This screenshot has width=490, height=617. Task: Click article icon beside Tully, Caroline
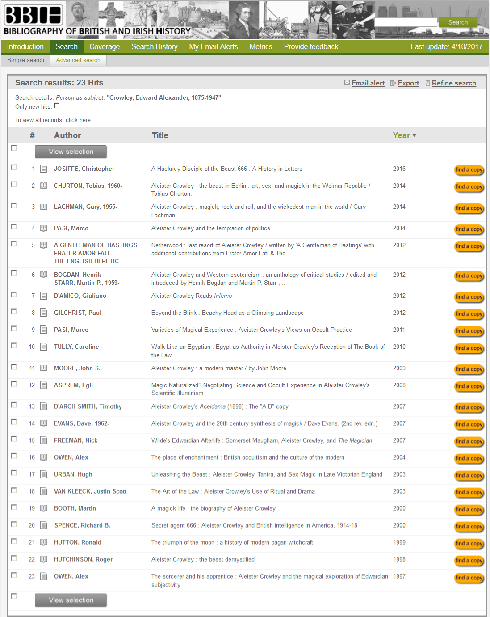click(x=43, y=347)
